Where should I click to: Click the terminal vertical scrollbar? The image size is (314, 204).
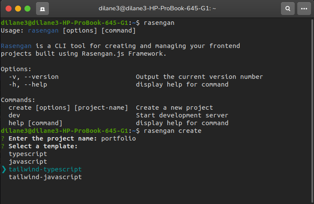click(312, 111)
